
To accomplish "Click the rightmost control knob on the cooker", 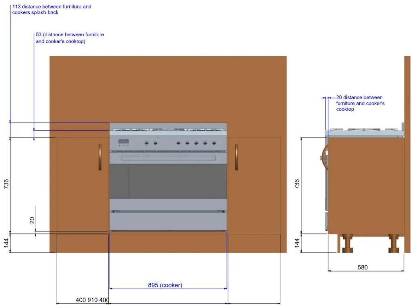I will 214,143.
